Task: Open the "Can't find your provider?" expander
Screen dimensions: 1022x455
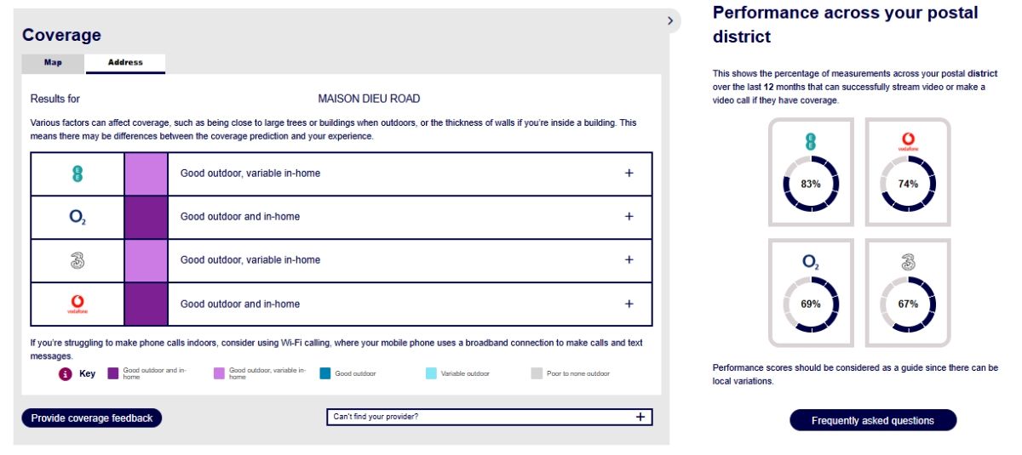Action: [640, 417]
